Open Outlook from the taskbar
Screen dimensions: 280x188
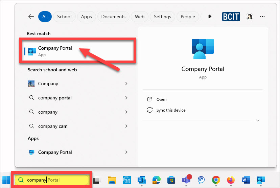(x=141, y=180)
